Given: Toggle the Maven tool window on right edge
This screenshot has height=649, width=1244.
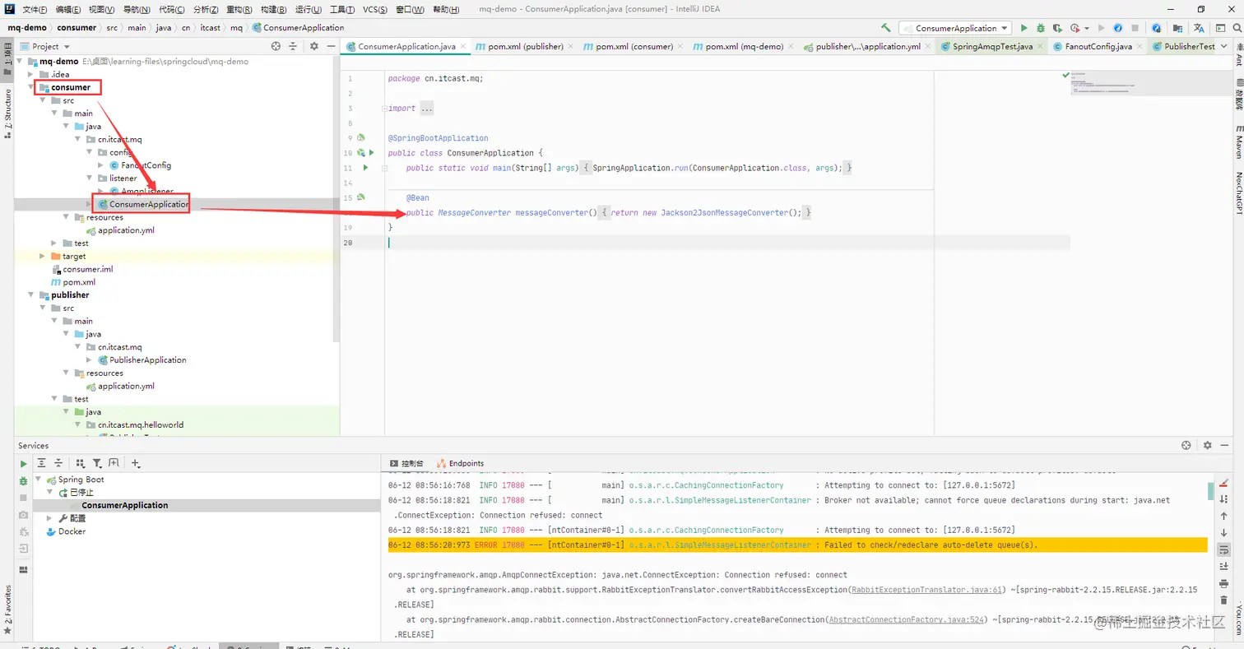Looking at the screenshot, I should pyautogui.click(x=1238, y=142).
